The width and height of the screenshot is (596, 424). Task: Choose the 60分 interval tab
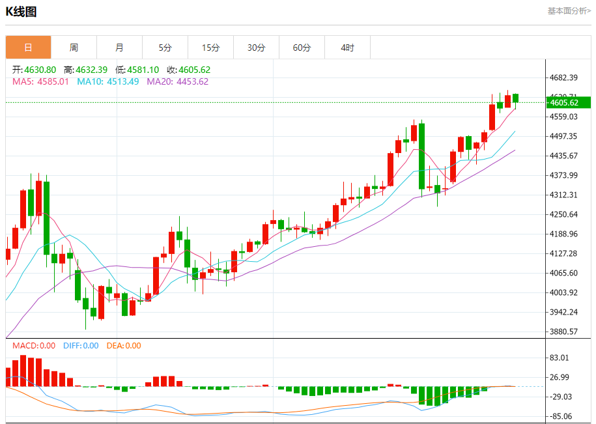[x=302, y=48]
